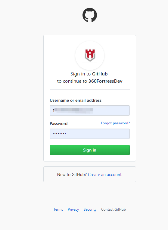The height and width of the screenshot is (230, 168).
Task: Open the Security footer link
Action: coord(90,209)
